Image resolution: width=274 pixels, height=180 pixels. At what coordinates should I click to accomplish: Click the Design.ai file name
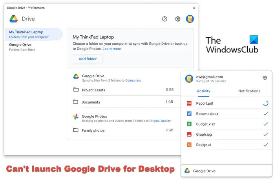(x=204, y=145)
